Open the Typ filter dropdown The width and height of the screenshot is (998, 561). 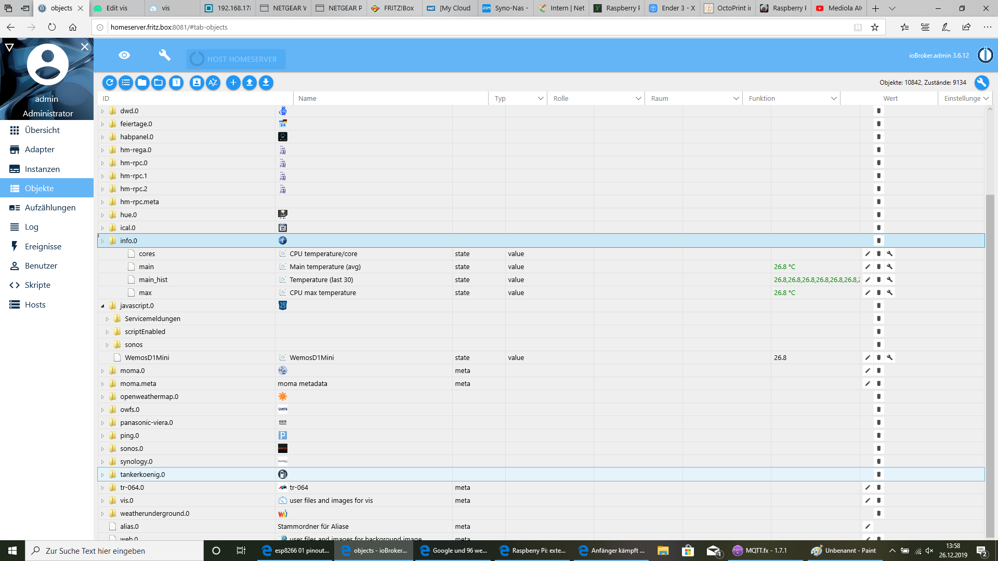pyautogui.click(x=540, y=98)
